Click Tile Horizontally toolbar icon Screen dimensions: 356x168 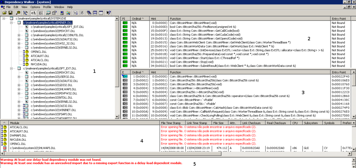coord(95,13)
